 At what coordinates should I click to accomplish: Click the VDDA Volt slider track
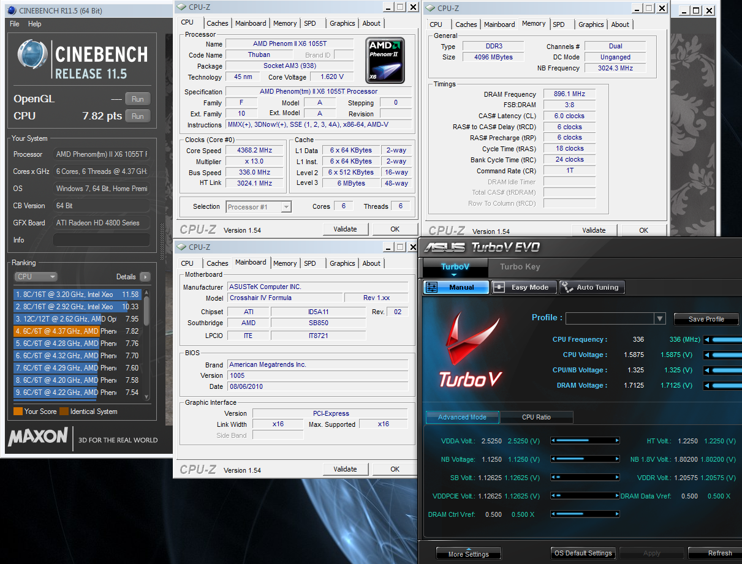pos(585,441)
